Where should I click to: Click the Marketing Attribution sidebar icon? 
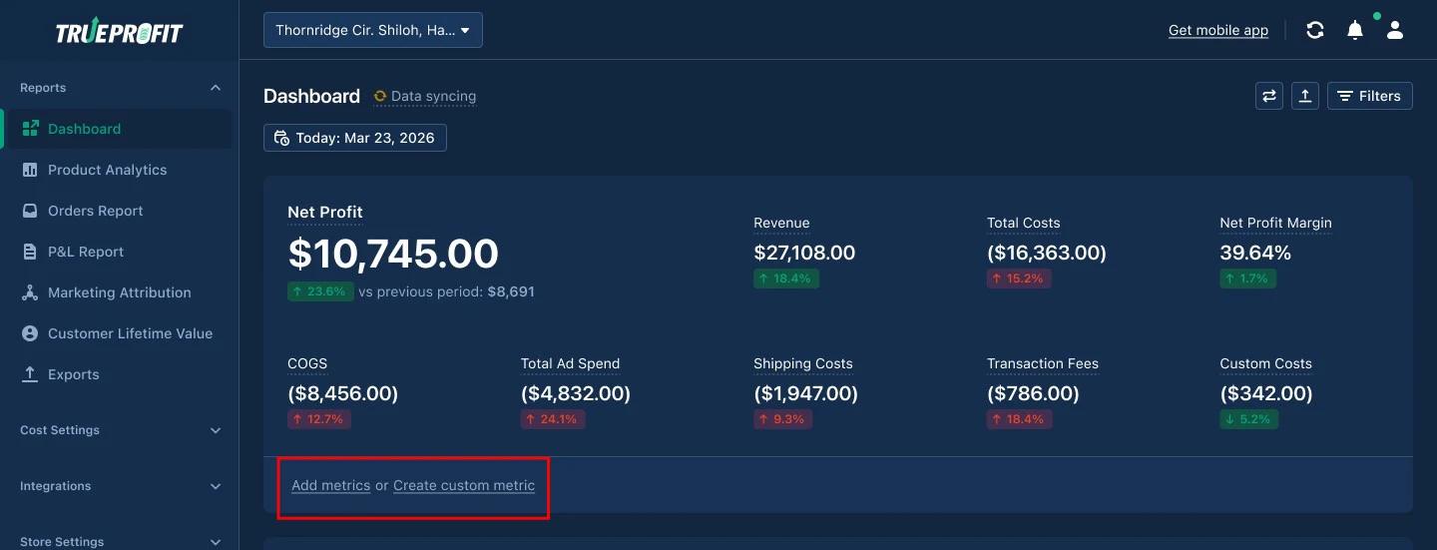pos(30,292)
